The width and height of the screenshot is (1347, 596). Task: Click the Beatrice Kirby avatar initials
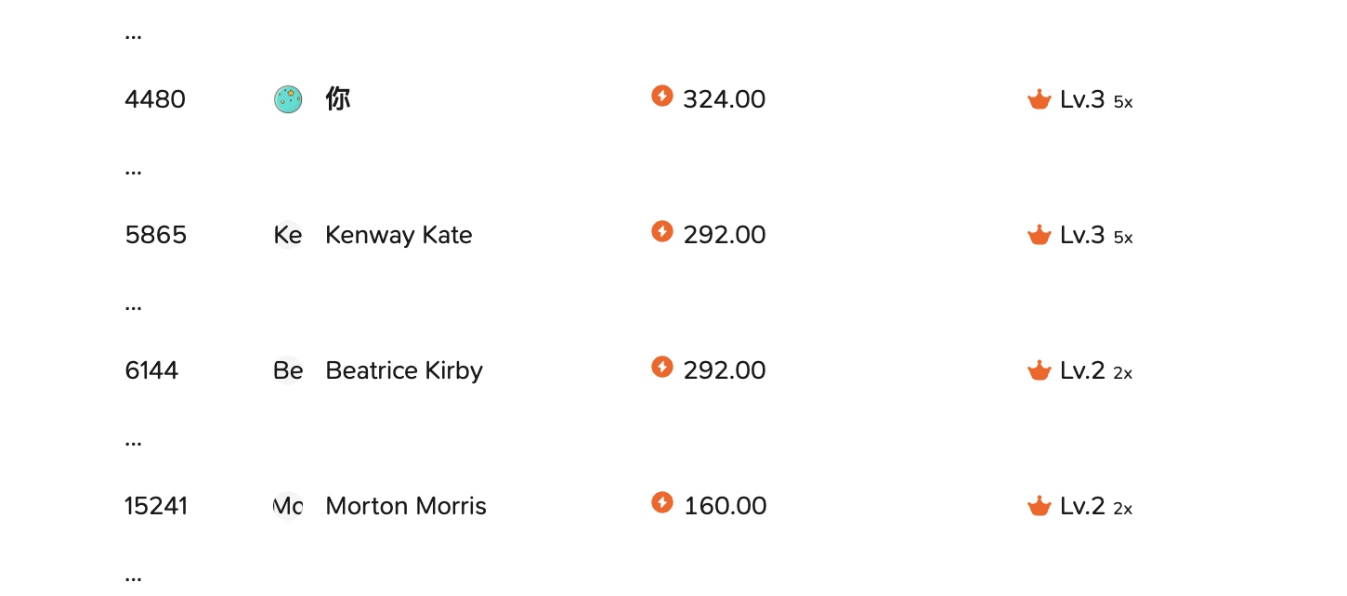click(288, 370)
